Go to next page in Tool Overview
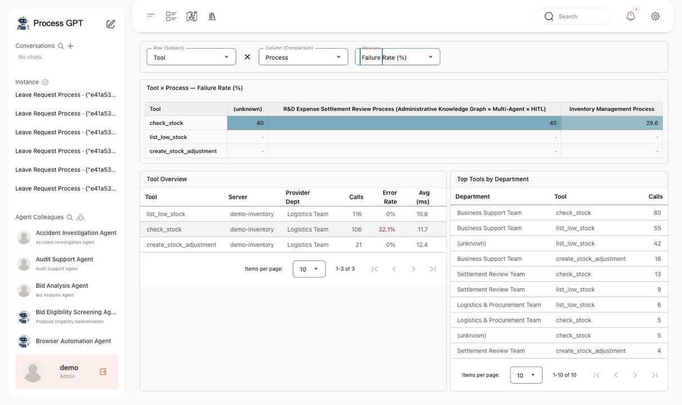Image resolution: width=682 pixels, height=405 pixels. (414, 269)
